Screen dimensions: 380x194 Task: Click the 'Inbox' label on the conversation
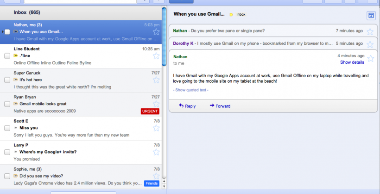pyautogui.click(x=241, y=14)
